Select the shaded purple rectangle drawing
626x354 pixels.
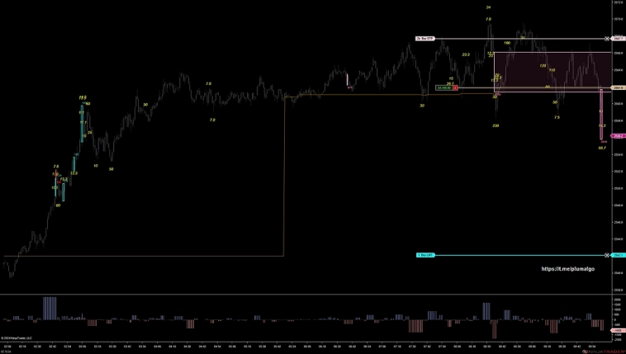tap(552, 73)
